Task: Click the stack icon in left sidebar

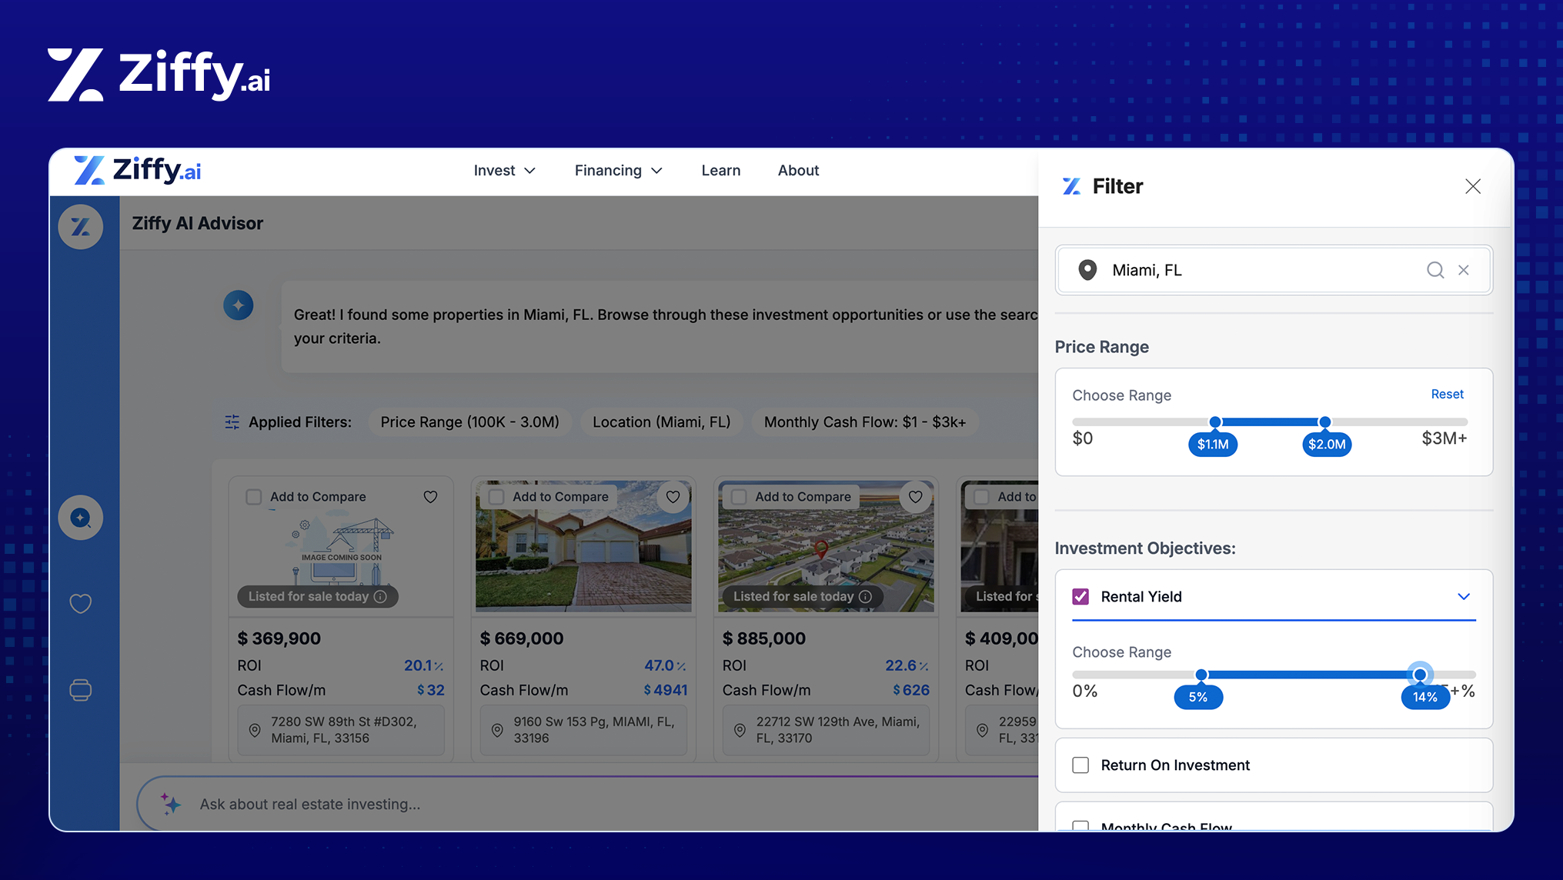Action: point(81,690)
